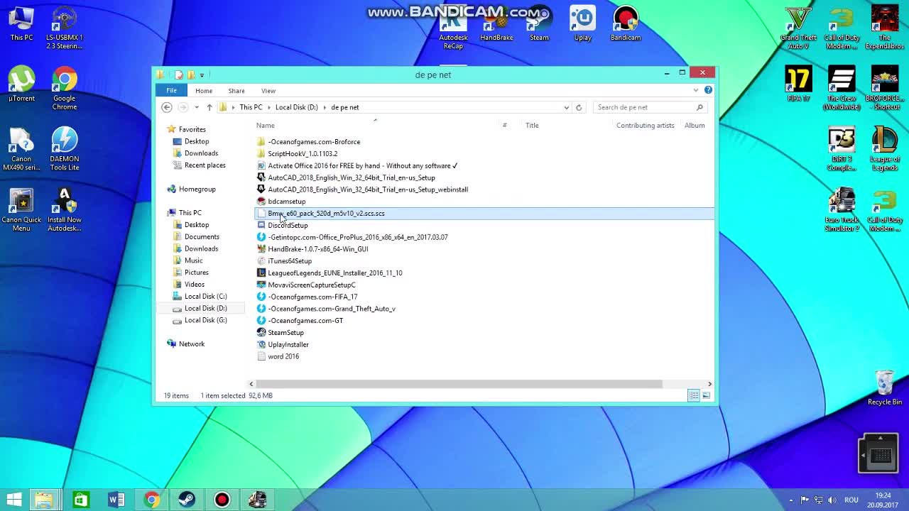909x511 pixels.
Task: Select FIFA 17 desktop shortcut
Action: [798, 84]
